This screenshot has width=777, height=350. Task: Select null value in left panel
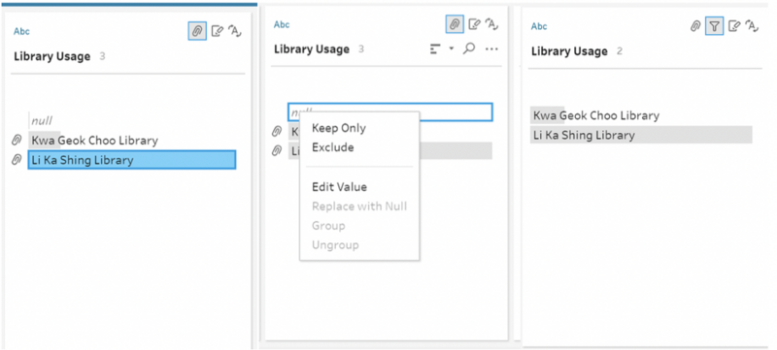pyautogui.click(x=42, y=120)
